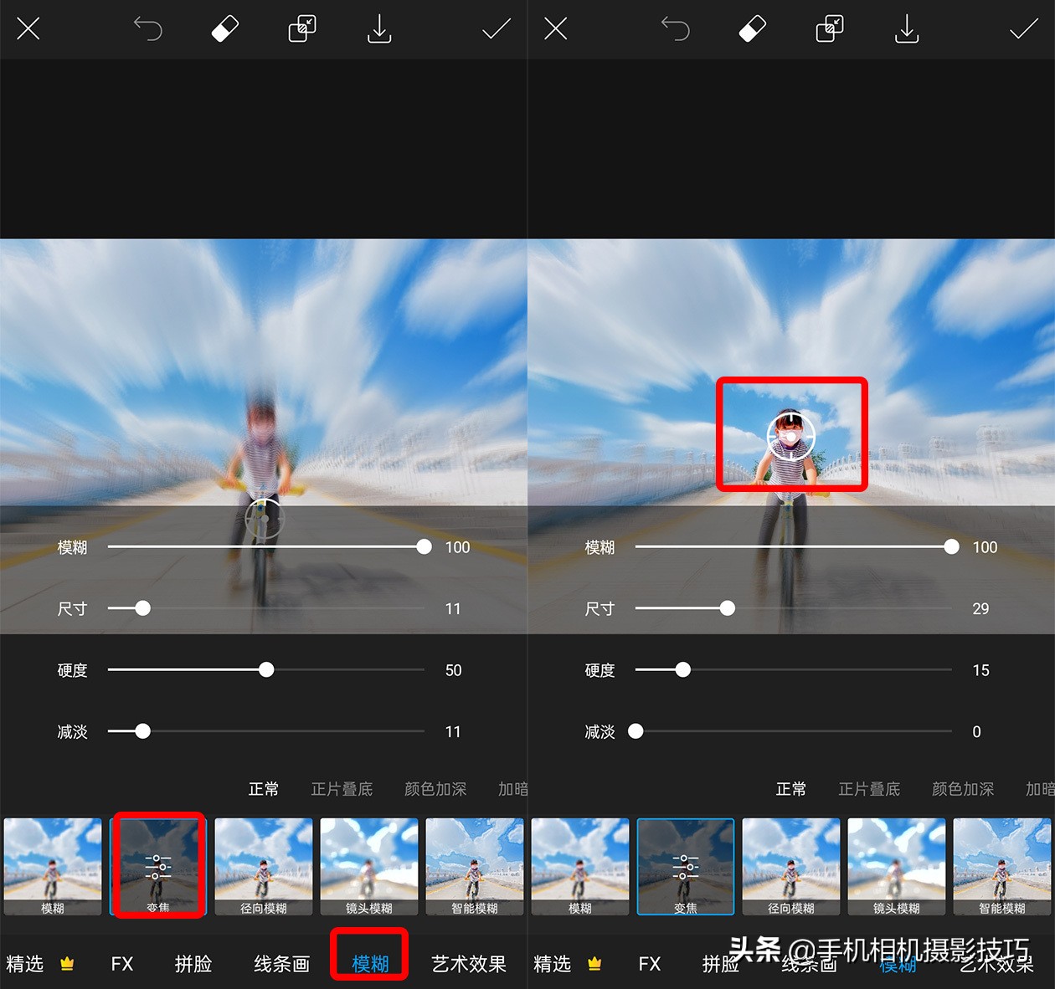Switch to 艺术效果 tab in left screen

pos(469,963)
